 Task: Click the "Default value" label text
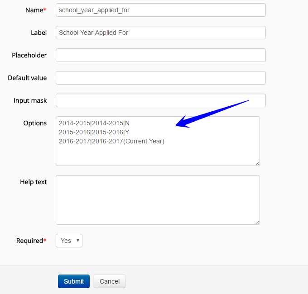point(27,78)
